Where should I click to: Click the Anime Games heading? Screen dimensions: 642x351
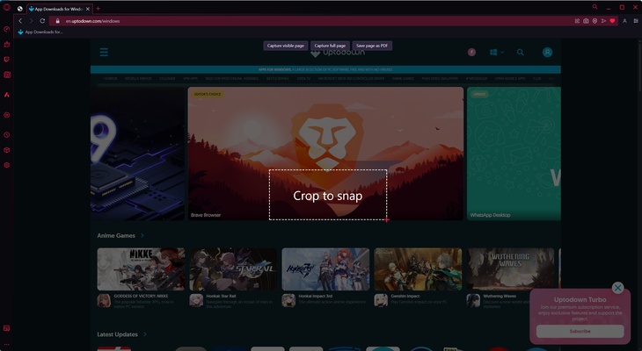pos(116,235)
